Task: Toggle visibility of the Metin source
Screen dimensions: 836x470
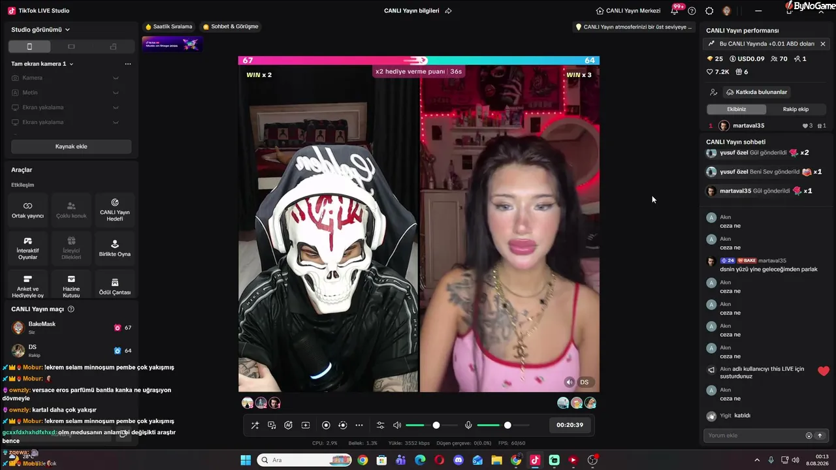Action: coord(116,93)
